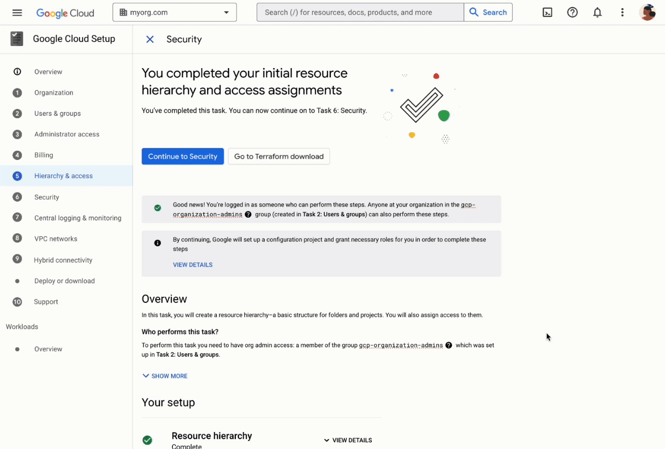This screenshot has width=665, height=449.
Task: Open the notifications bell
Action: 597,12
